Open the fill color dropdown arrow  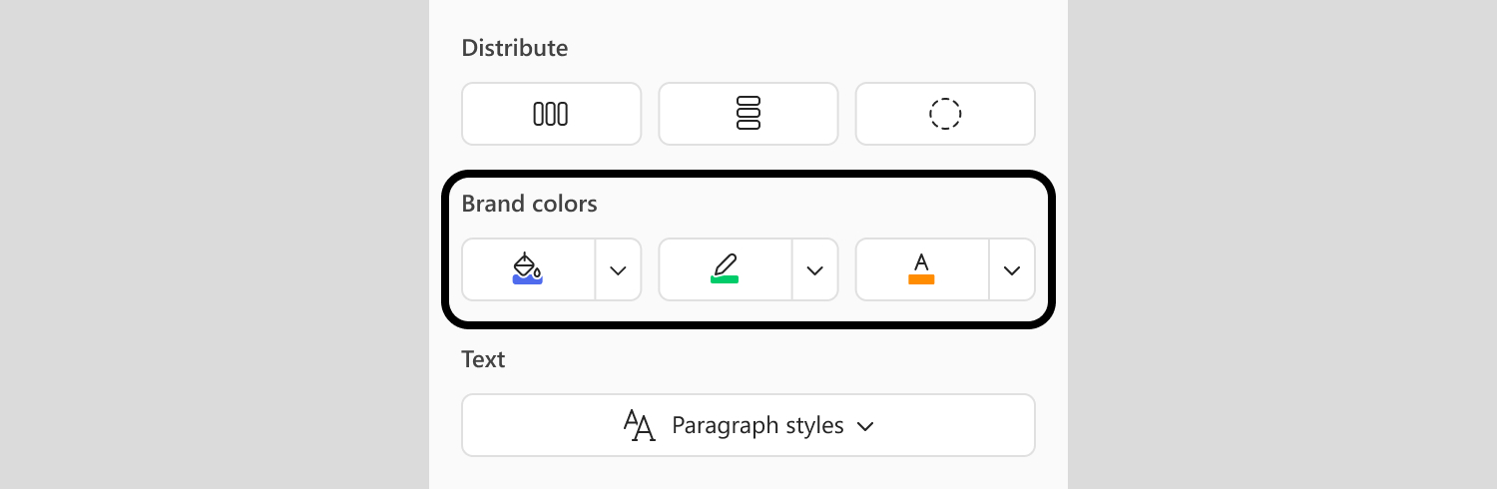pos(618,269)
